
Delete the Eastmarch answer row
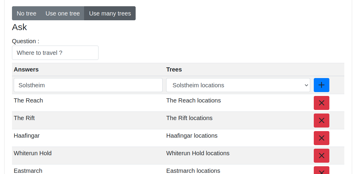pyautogui.click(x=321, y=171)
